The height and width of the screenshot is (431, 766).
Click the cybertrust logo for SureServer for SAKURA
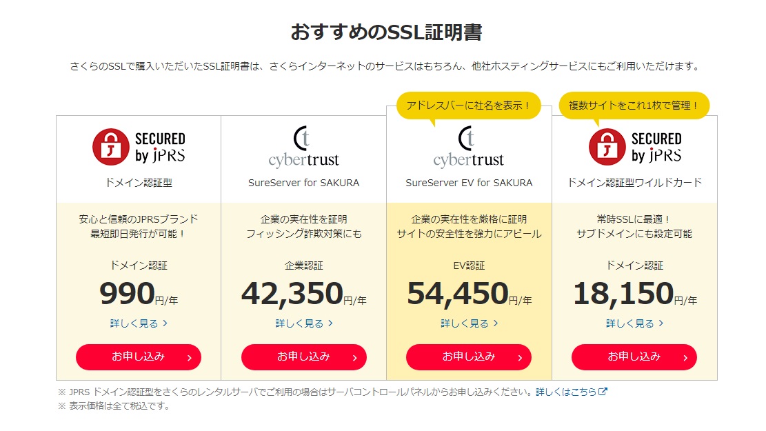point(303,146)
